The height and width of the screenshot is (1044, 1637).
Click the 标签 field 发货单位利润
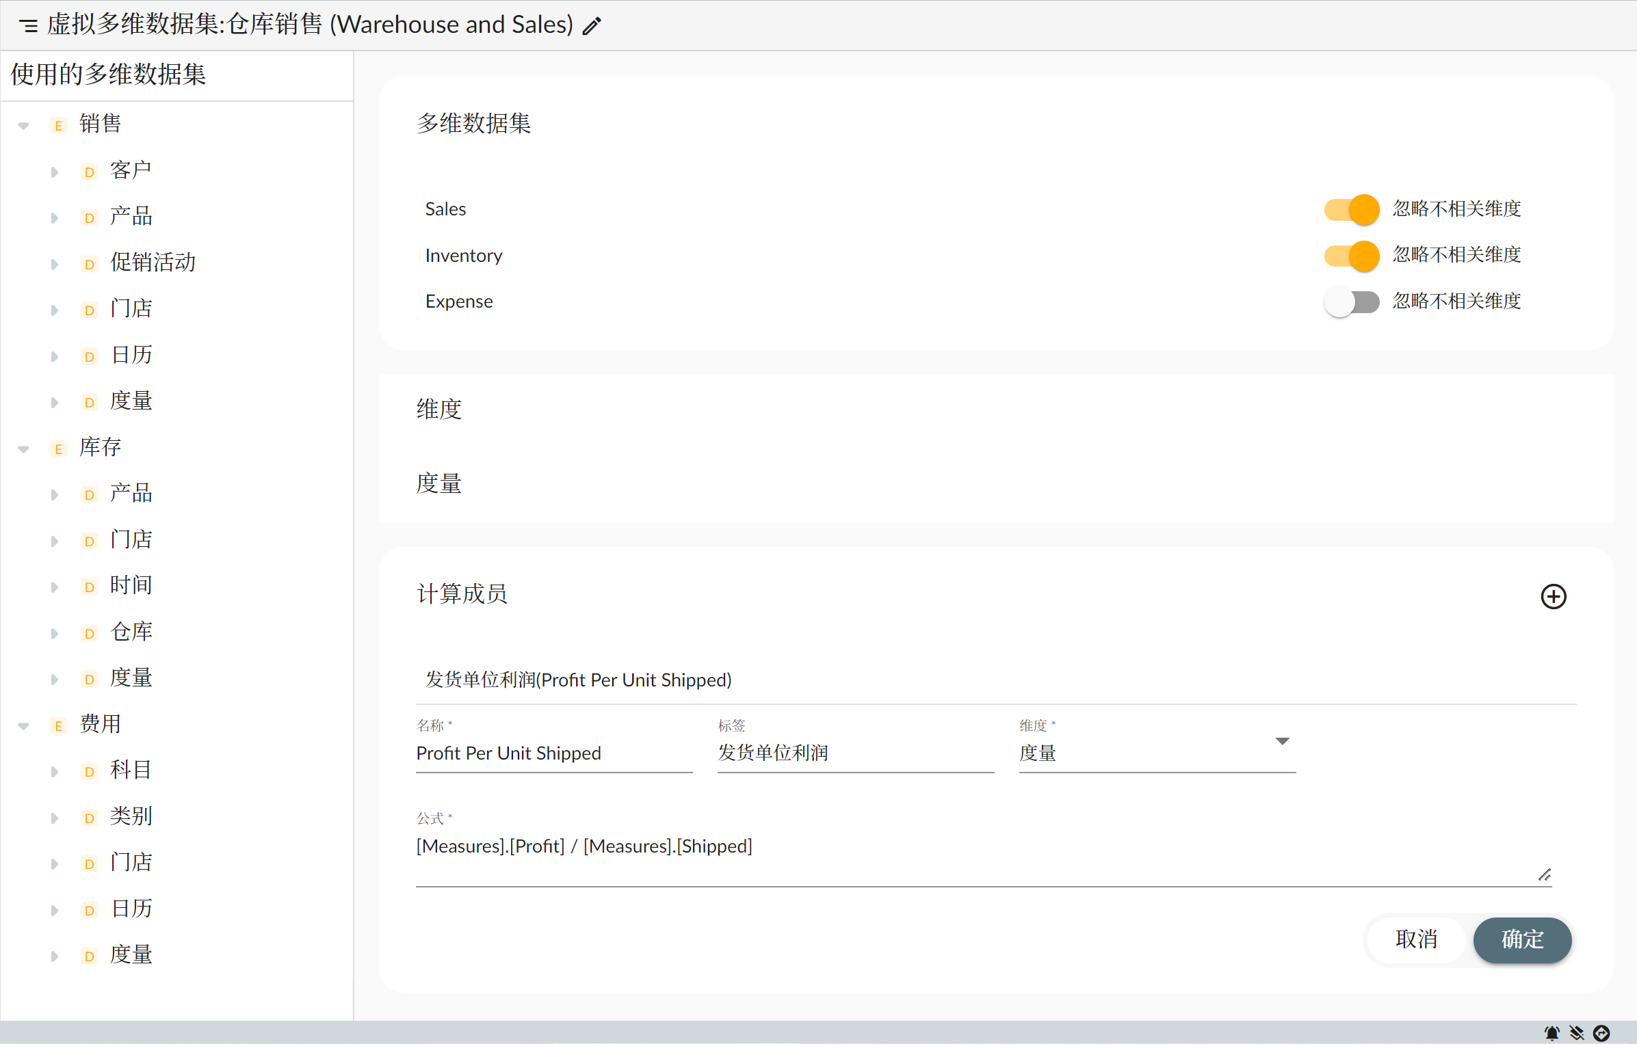[855, 753]
